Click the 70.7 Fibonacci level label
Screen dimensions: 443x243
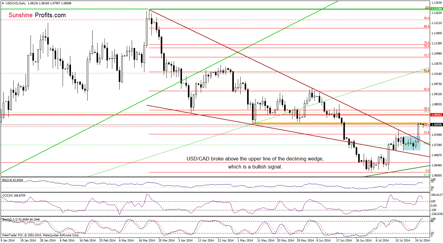pyautogui.click(x=427, y=55)
